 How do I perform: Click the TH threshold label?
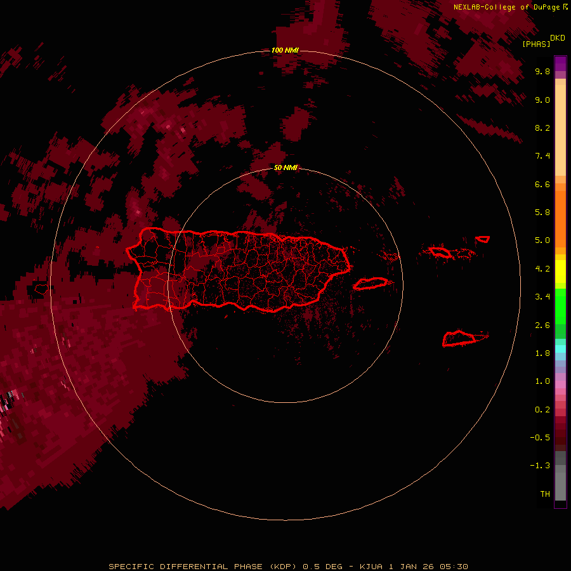pos(545,494)
